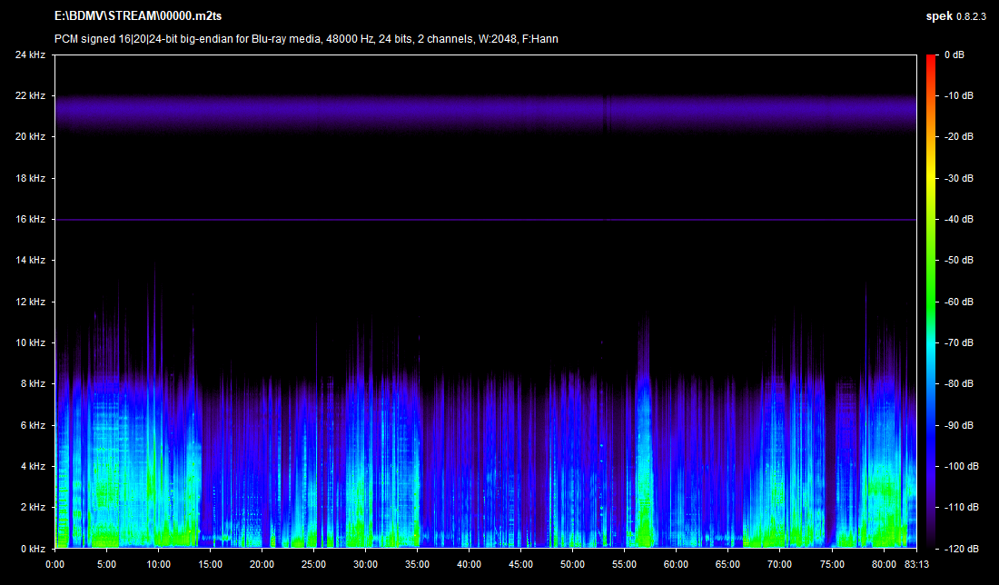Click the spek logo text
The height and width of the screenshot is (585, 999).
(x=939, y=17)
